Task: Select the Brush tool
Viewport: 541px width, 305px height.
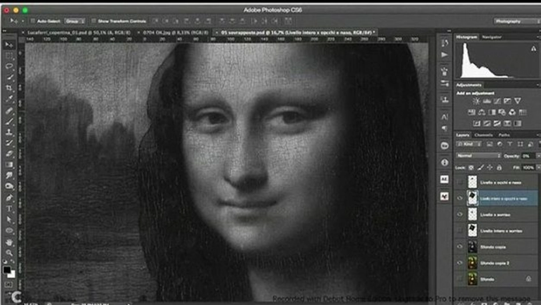Action: point(9,121)
